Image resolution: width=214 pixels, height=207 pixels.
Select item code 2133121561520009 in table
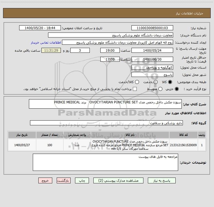click(x=183, y=145)
